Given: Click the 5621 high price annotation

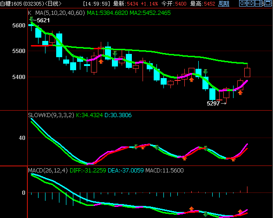Looking at the screenshot, I should 43,20.
